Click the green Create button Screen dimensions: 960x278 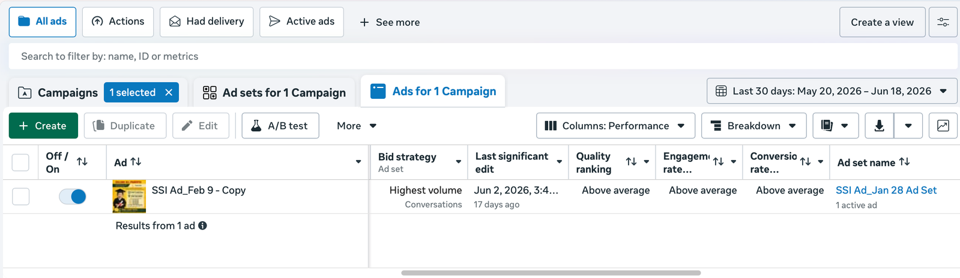[43, 126]
